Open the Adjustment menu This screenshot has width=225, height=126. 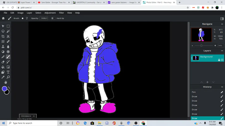(x=50, y=13)
